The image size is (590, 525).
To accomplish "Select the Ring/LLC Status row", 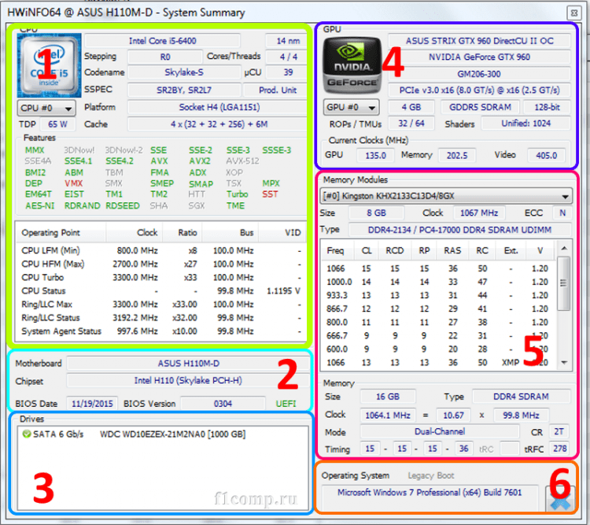I will pos(161,318).
